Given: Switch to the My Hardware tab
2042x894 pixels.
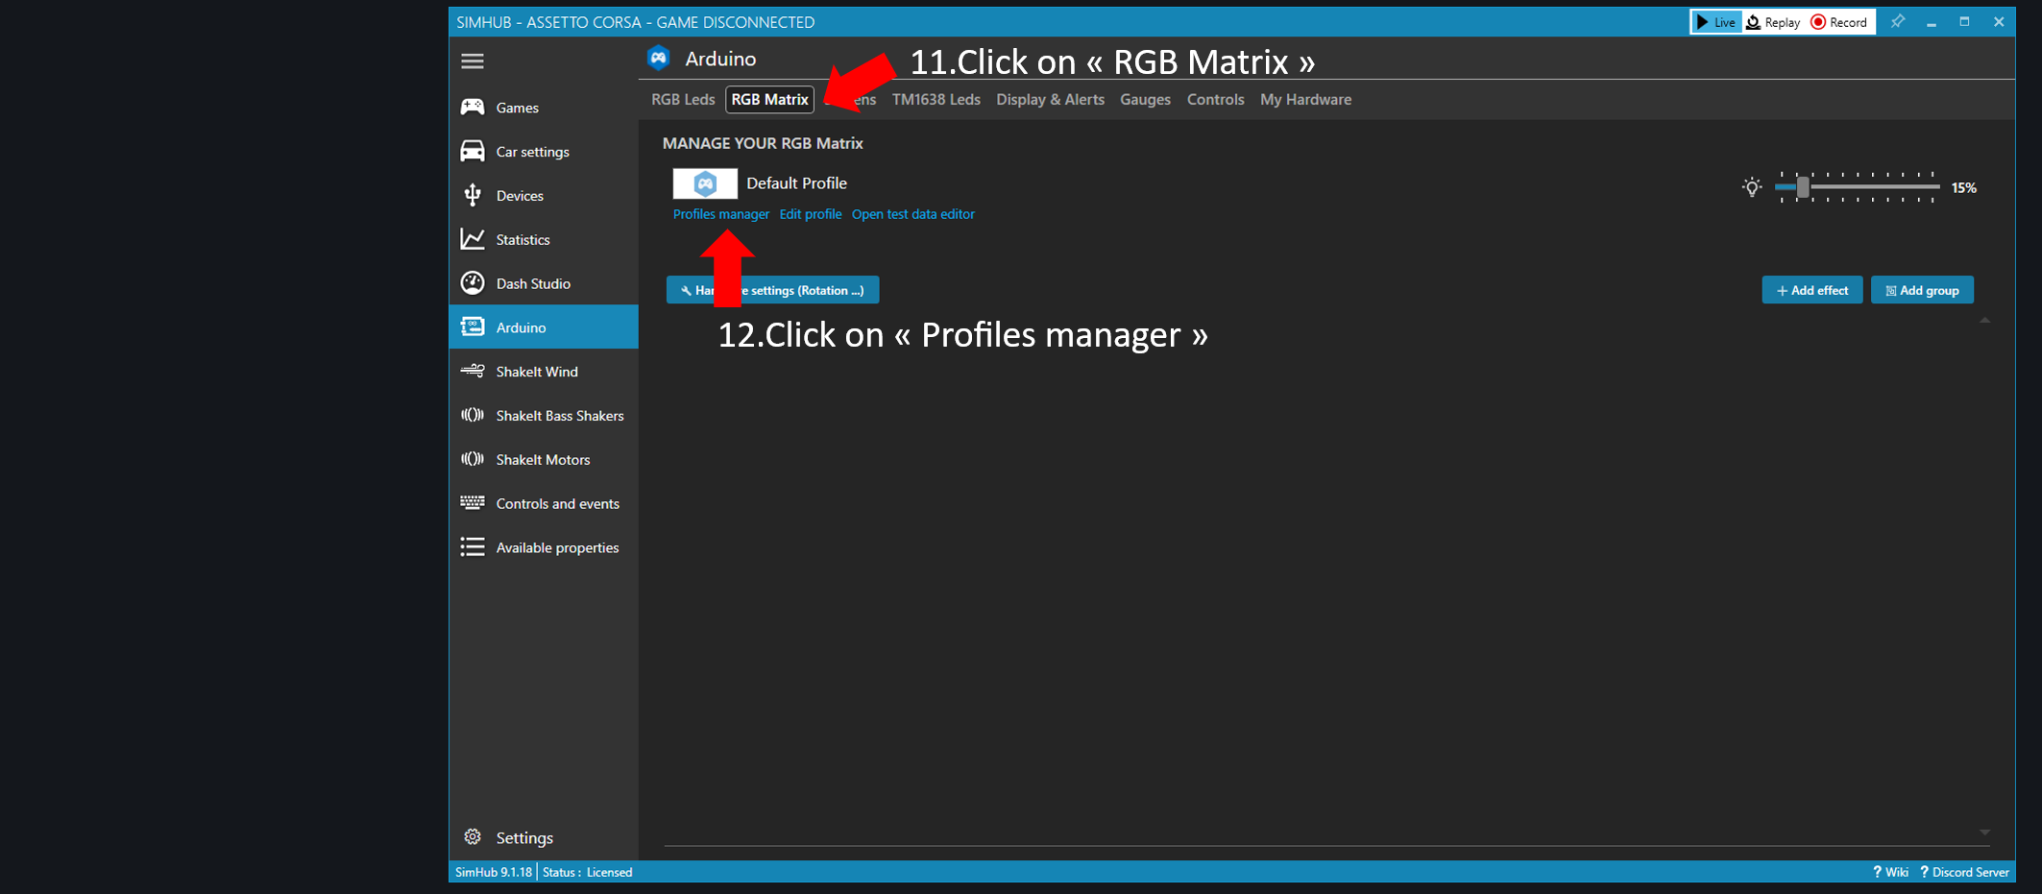Looking at the screenshot, I should click(x=1305, y=100).
